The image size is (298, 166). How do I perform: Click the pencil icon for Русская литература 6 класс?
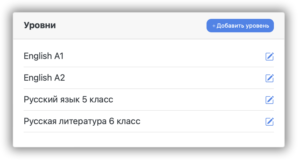269,122
